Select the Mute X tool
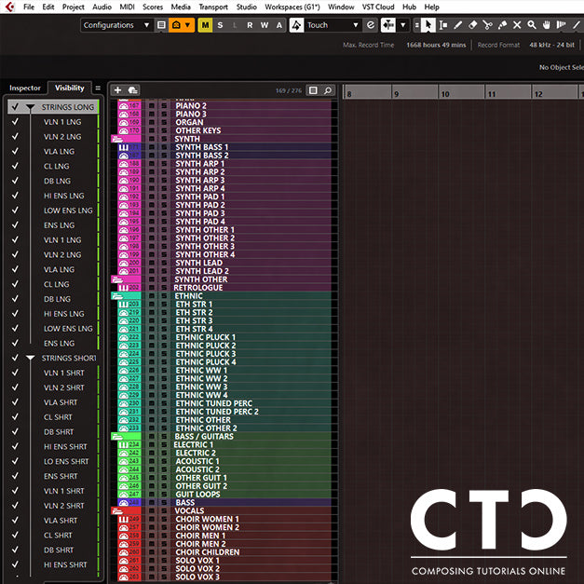Image resolution: width=584 pixels, height=584 pixels. pyautogui.click(x=517, y=25)
